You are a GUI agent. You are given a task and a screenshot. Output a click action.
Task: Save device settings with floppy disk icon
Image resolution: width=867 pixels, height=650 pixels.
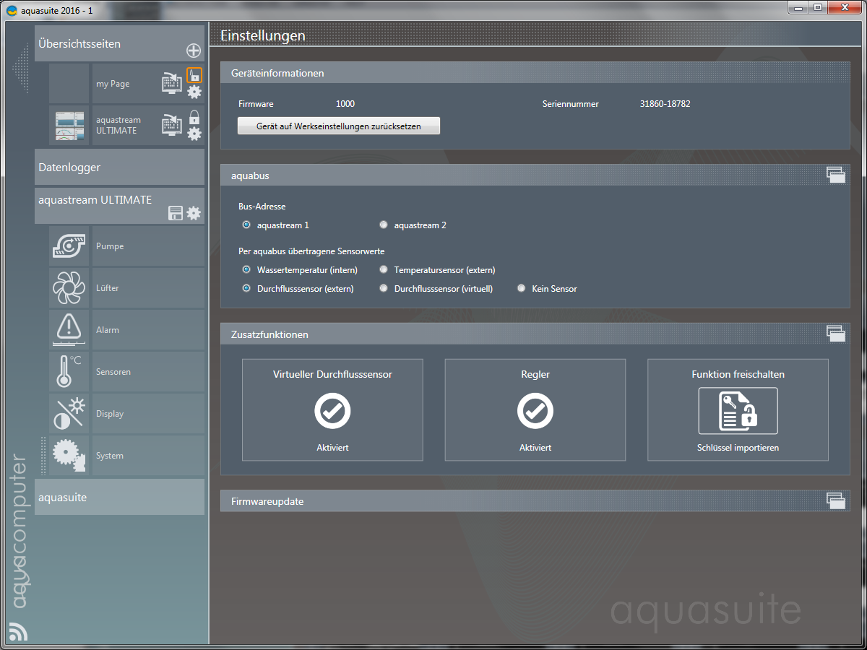coord(176,213)
